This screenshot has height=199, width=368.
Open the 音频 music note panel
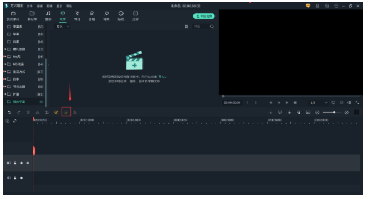[x=48, y=15]
